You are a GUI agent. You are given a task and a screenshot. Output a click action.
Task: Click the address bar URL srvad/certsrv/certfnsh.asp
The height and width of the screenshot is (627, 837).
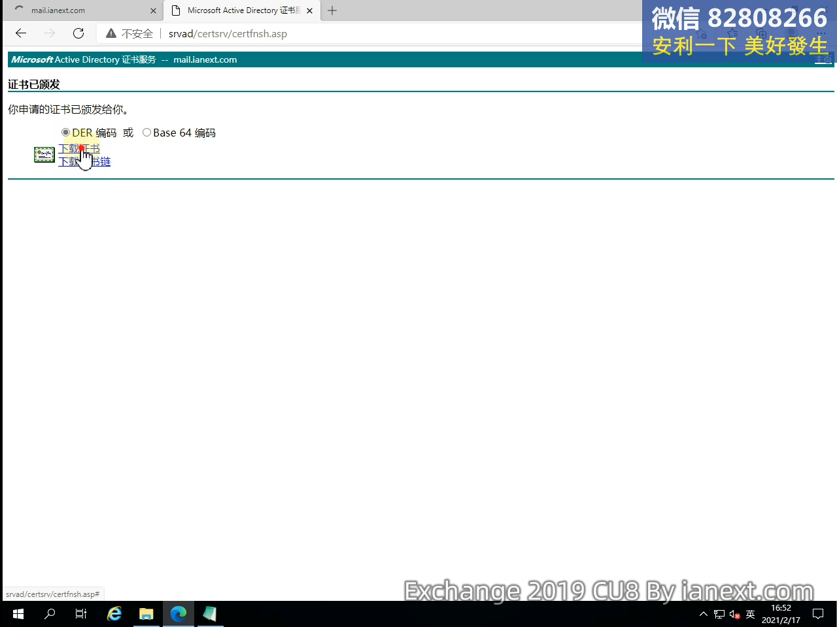228,34
